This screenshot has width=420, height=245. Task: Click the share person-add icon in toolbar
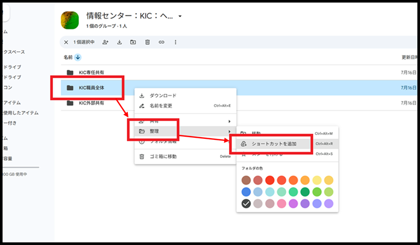pos(105,42)
